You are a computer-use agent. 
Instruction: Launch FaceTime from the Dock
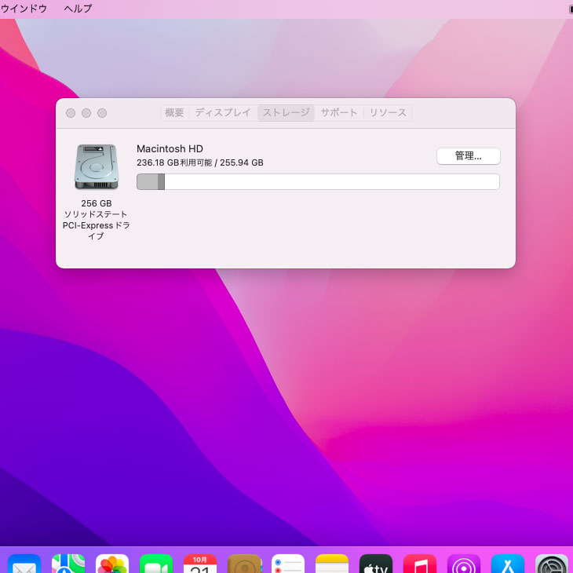(156, 564)
